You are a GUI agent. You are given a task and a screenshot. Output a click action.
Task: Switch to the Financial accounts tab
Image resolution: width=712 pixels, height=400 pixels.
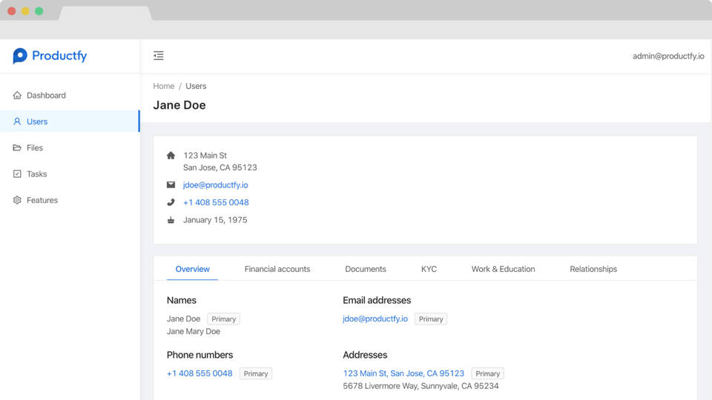point(277,269)
